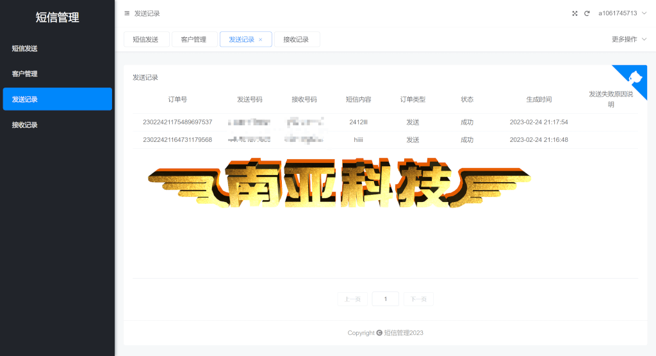Close the 发送记录 tab with its x
This screenshot has width=656, height=356.
point(261,40)
